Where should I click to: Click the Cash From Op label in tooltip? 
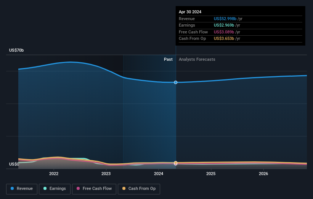(x=192, y=39)
